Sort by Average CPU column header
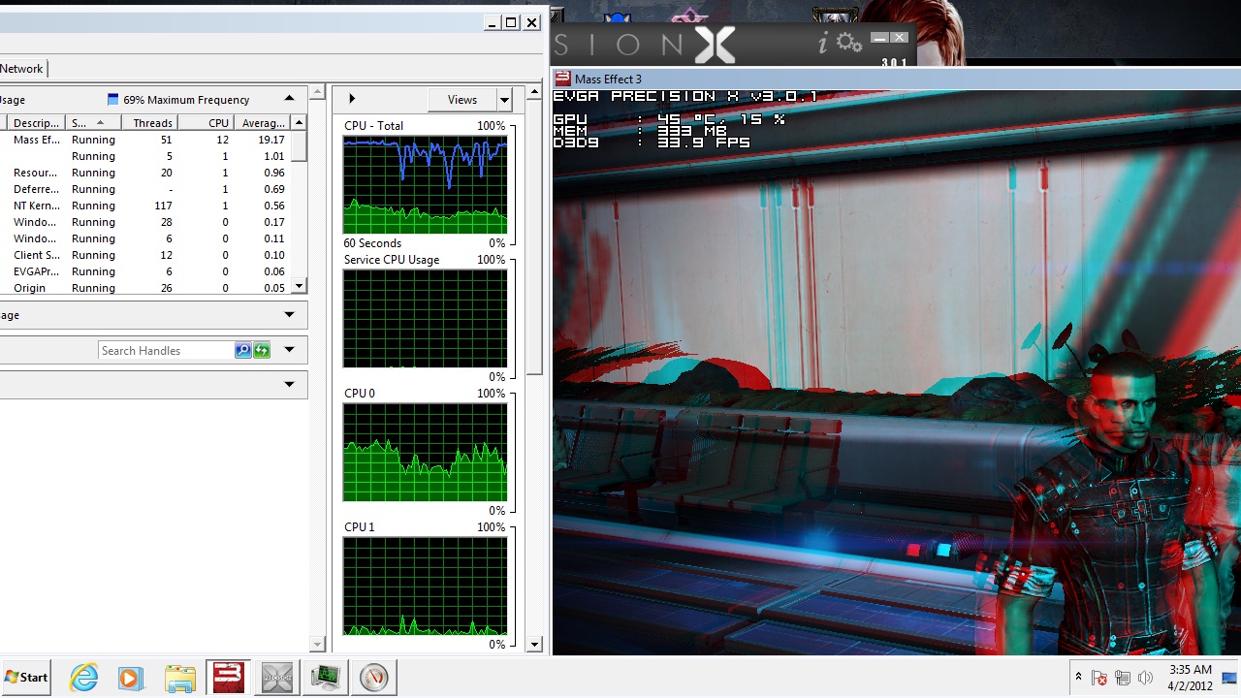This screenshot has width=1241, height=698. coord(262,123)
